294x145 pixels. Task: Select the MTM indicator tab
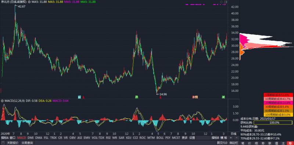[x=151, y=138]
